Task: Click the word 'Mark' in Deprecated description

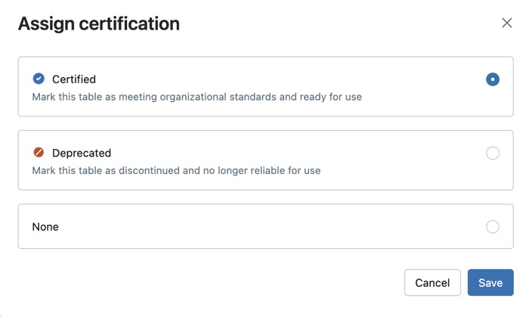Action: [44, 171]
